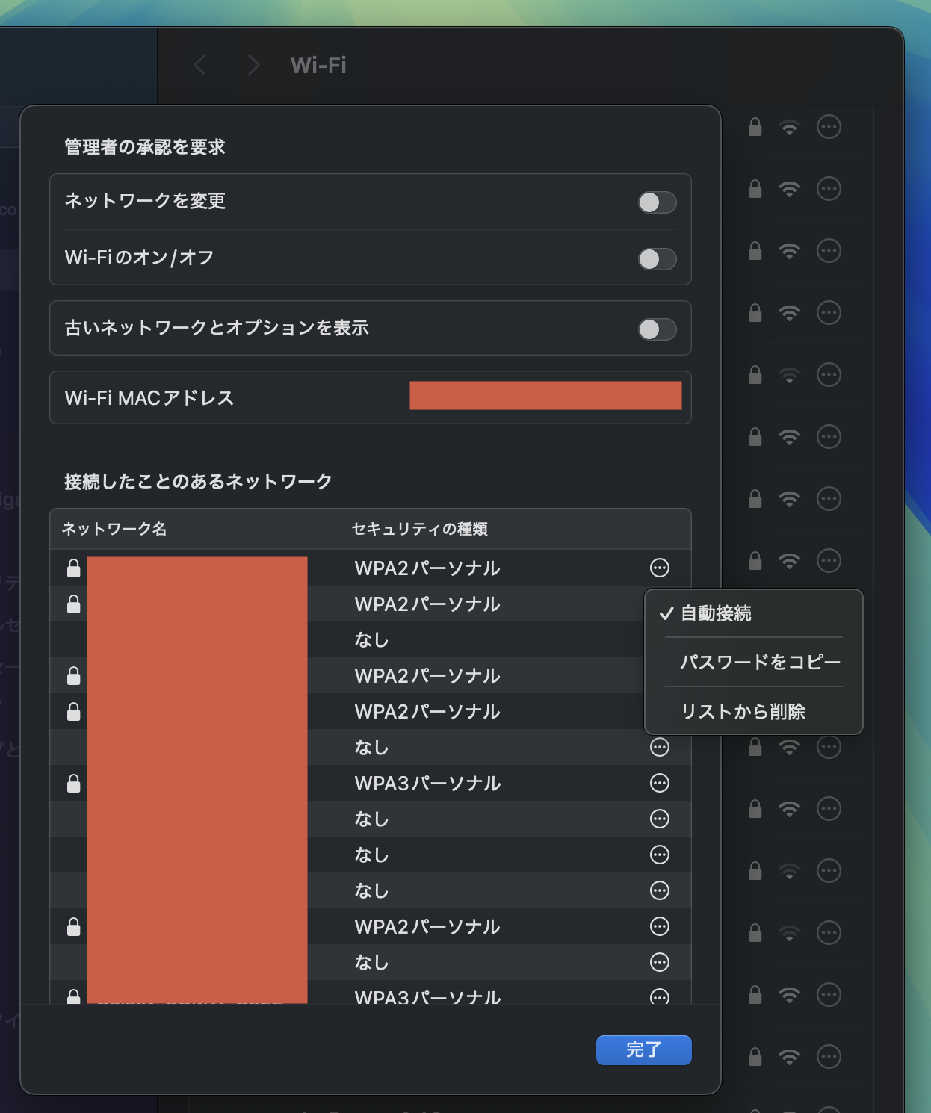Click the ellipsis icon on the first WPA2パーソナル network
The height and width of the screenshot is (1113, 931).
coord(660,568)
